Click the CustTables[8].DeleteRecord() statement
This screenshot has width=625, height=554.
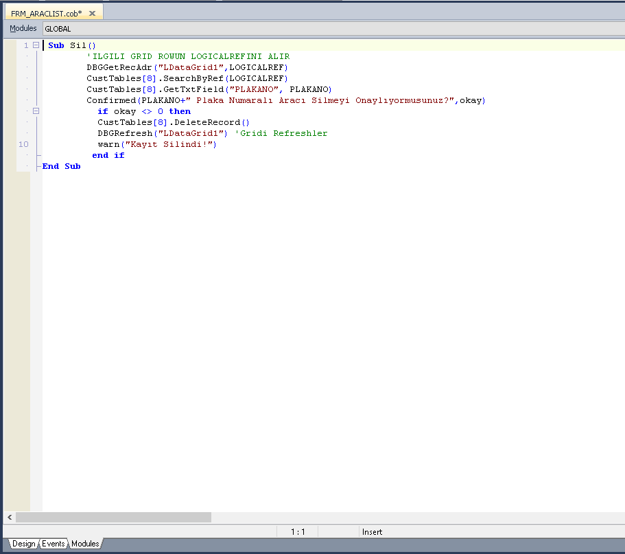pyautogui.click(x=174, y=122)
